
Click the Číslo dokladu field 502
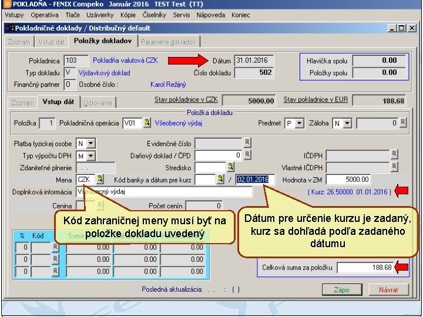coord(254,73)
